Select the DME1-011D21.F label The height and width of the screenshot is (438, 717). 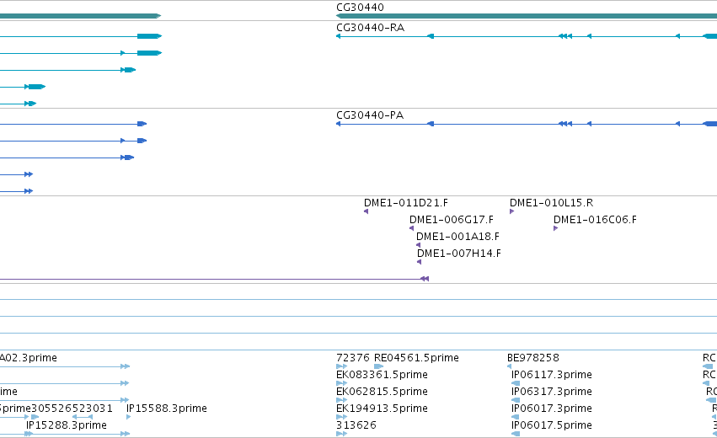[x=405, y=202]
